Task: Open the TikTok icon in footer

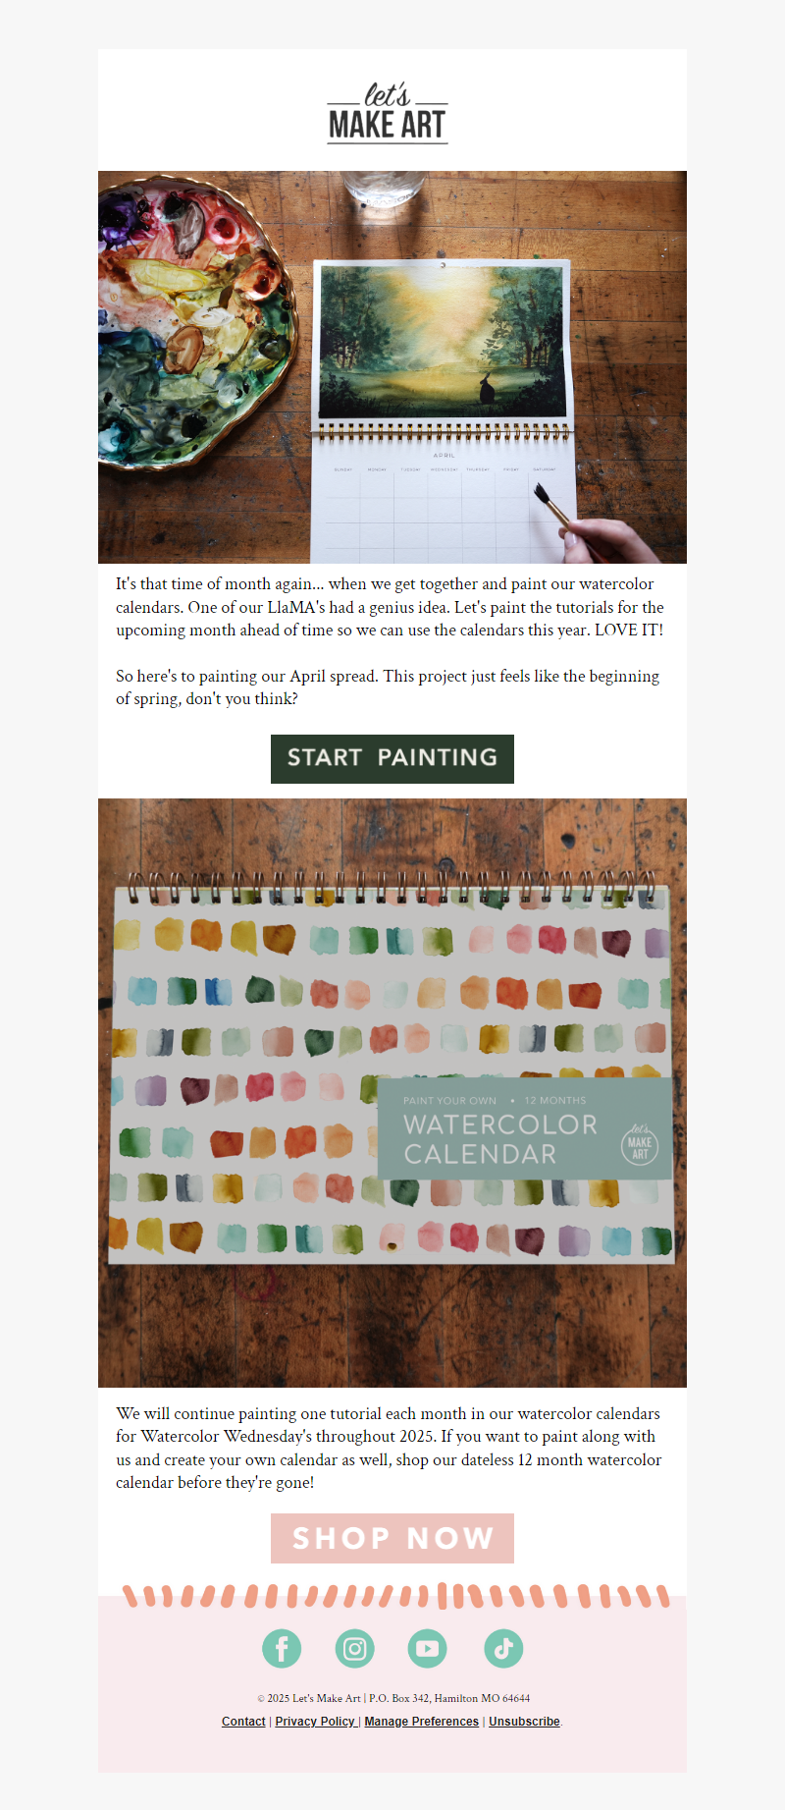Action: click(x=503, y=1648)
